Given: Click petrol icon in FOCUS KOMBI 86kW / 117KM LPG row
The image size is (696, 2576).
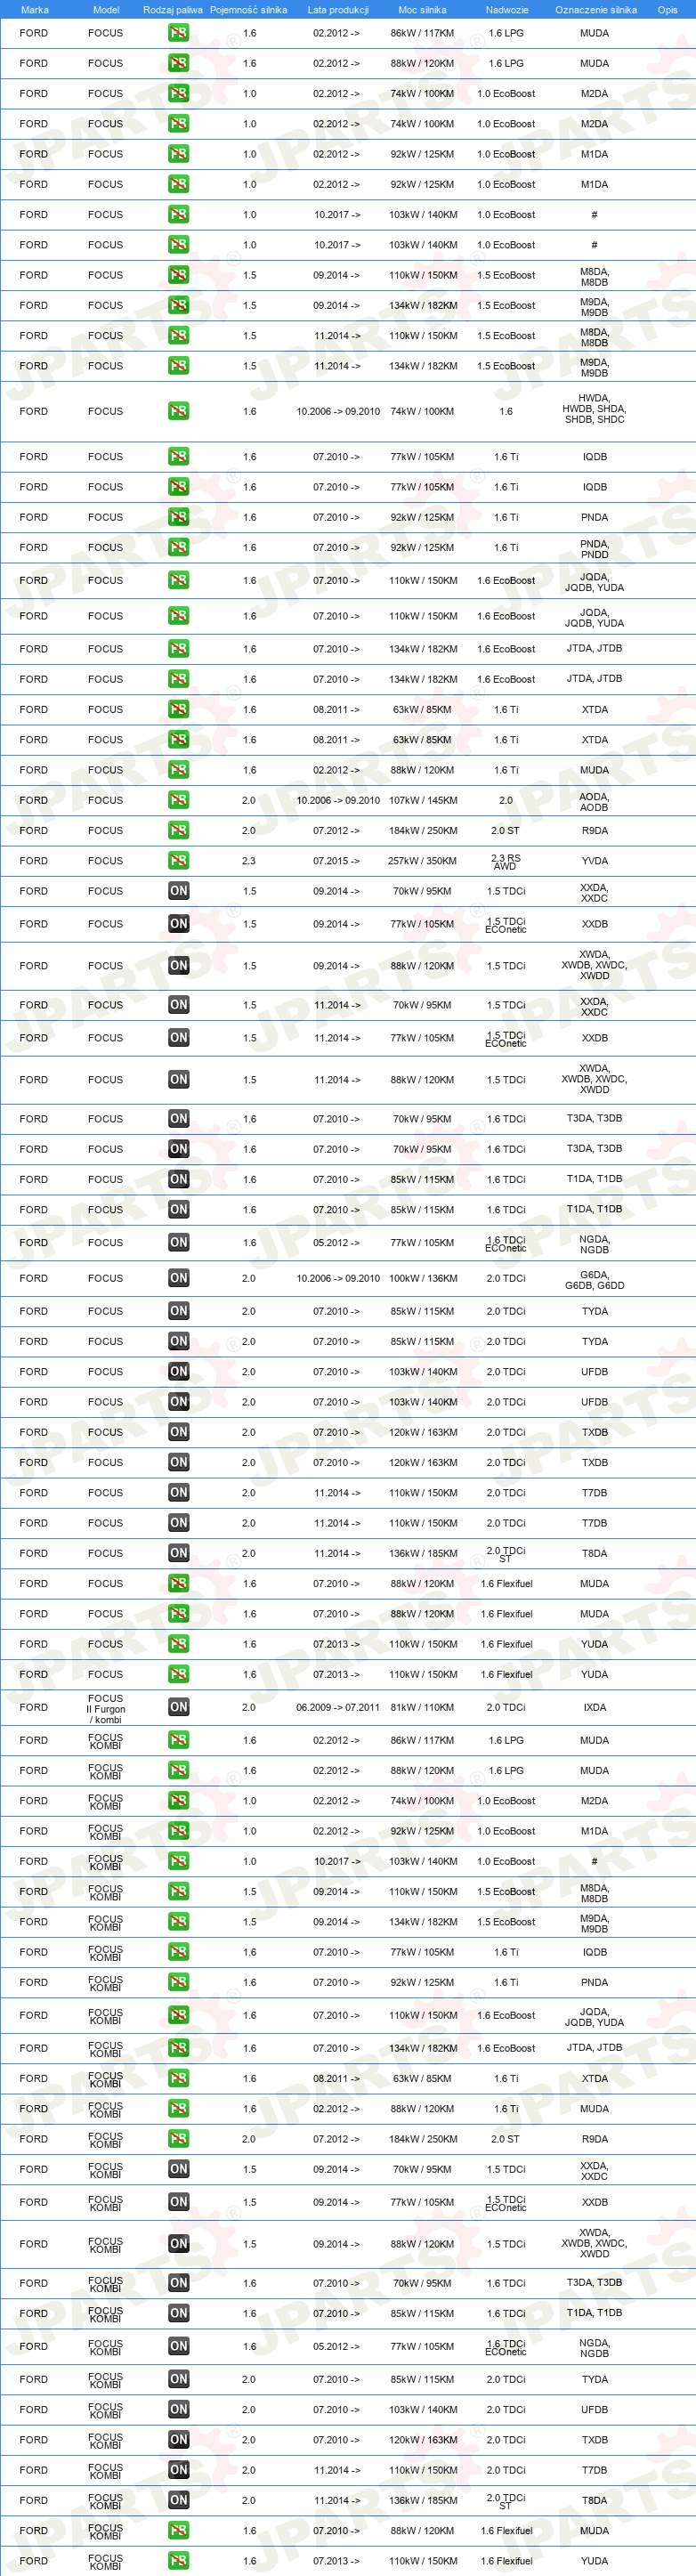Looking at the screenshot, I should [x=179, y=1740].
